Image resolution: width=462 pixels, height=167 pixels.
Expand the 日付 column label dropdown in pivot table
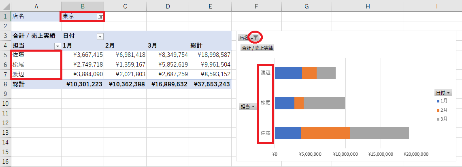click(x=100, y=36)
